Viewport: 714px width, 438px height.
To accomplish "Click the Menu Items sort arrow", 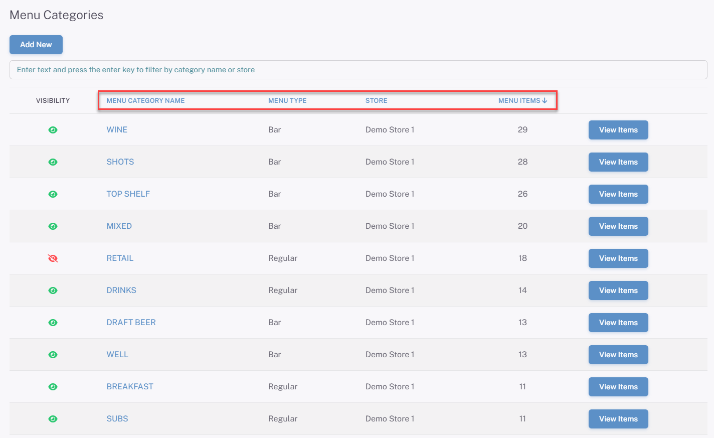I will (545, 101).
